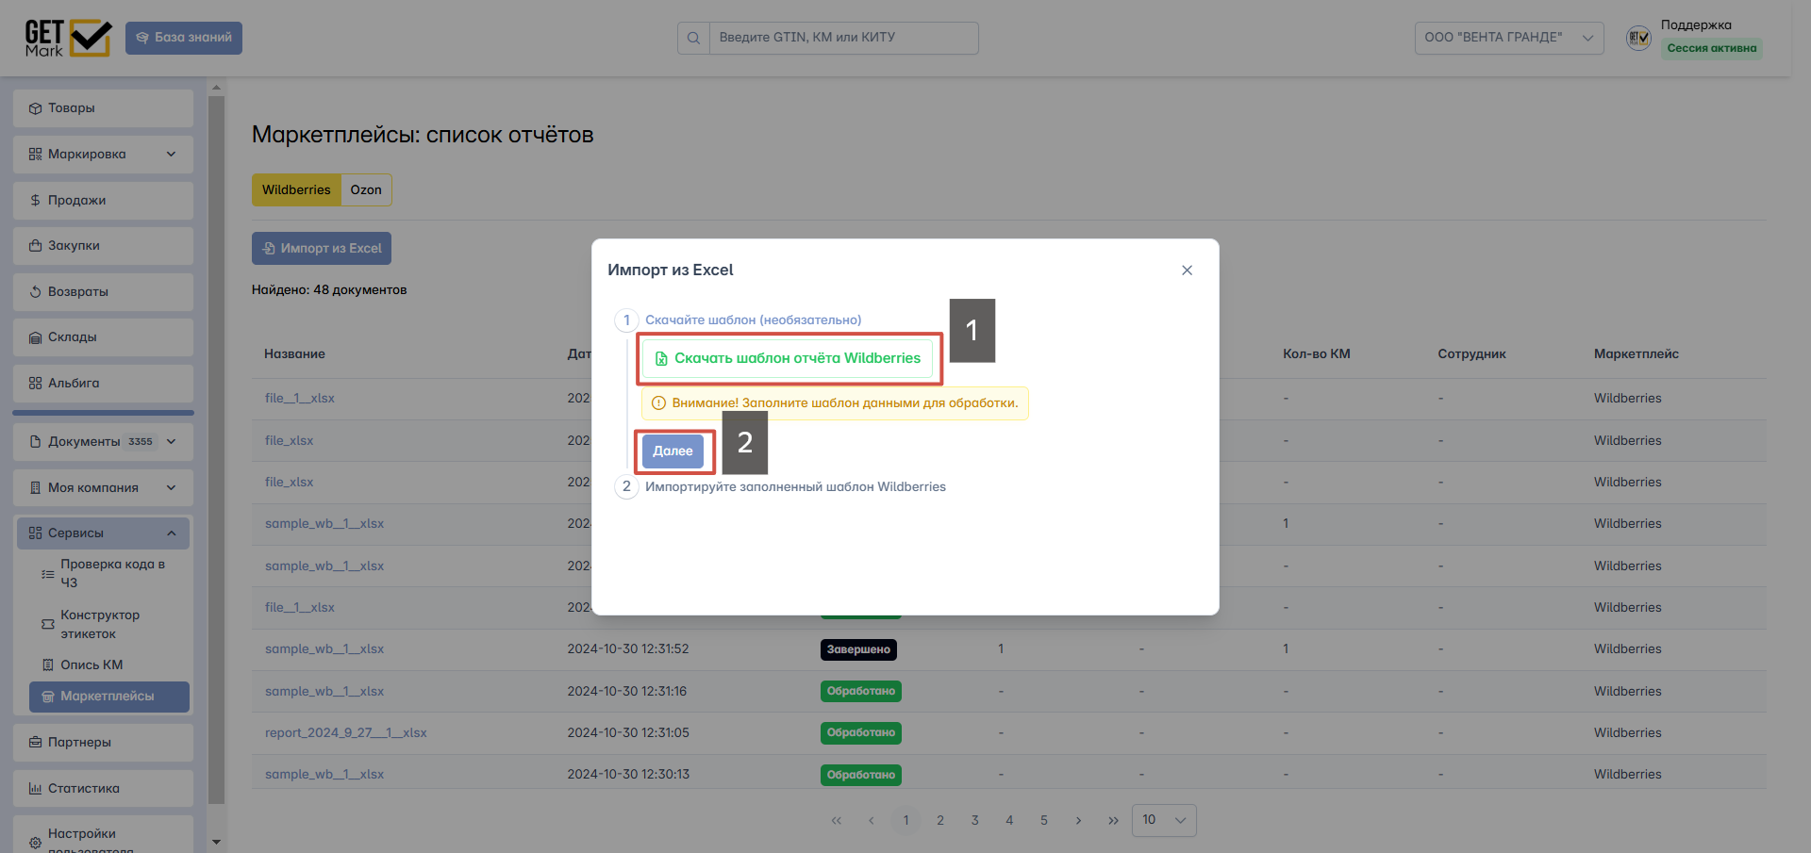Viewport: 1811px width, 853px height.
Task: Download the Wildberries report template
Action: pyautogui.click(x=788, y=358)
